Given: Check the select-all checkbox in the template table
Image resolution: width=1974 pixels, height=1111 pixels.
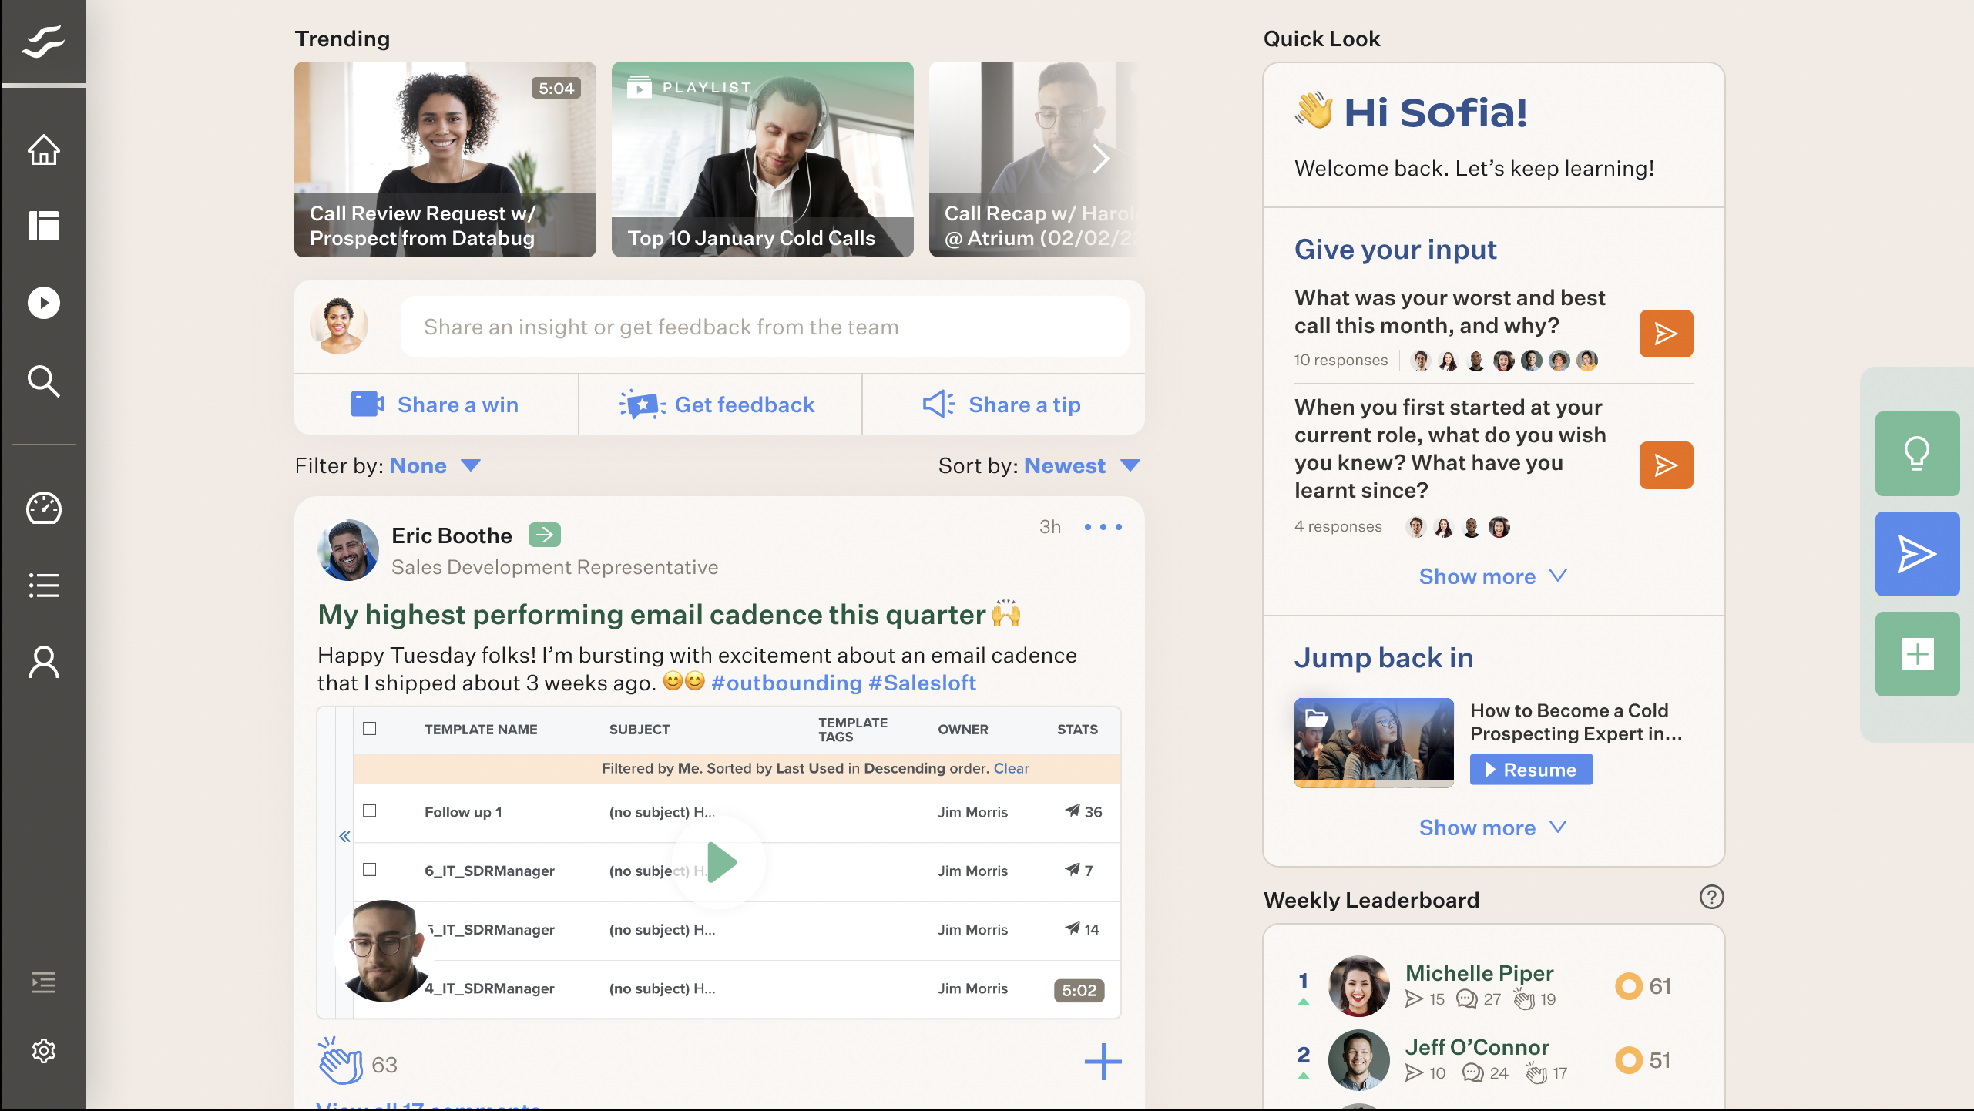Looking at the screenshot, I should 371,727.
